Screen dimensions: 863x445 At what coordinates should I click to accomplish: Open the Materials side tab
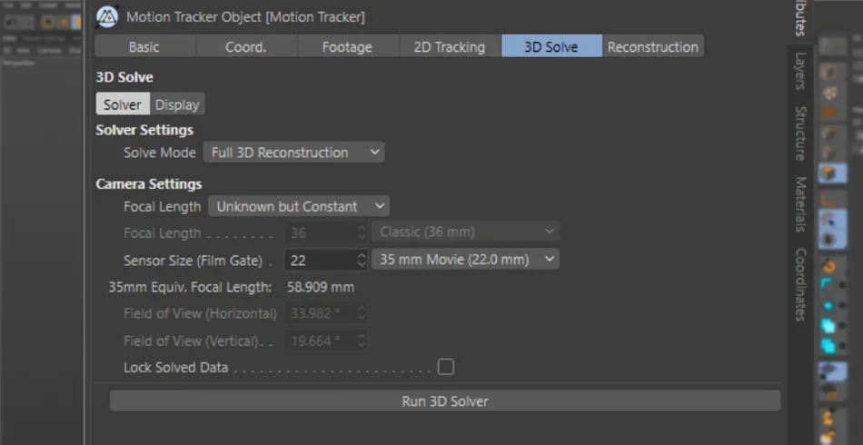pos(800,204)
